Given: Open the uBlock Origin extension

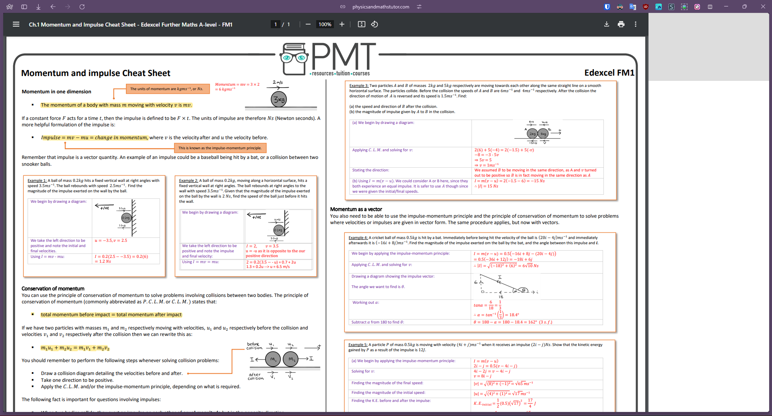Looking at the screenshot, I should (646, 7).
